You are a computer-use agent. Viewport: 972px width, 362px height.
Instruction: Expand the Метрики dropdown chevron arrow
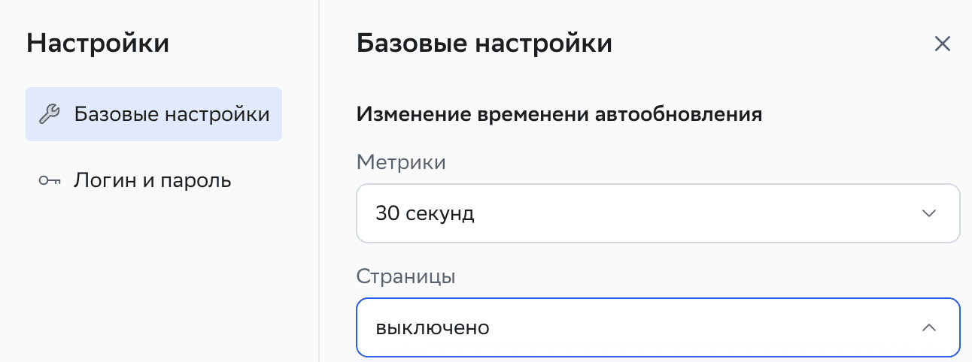[929, 213]
